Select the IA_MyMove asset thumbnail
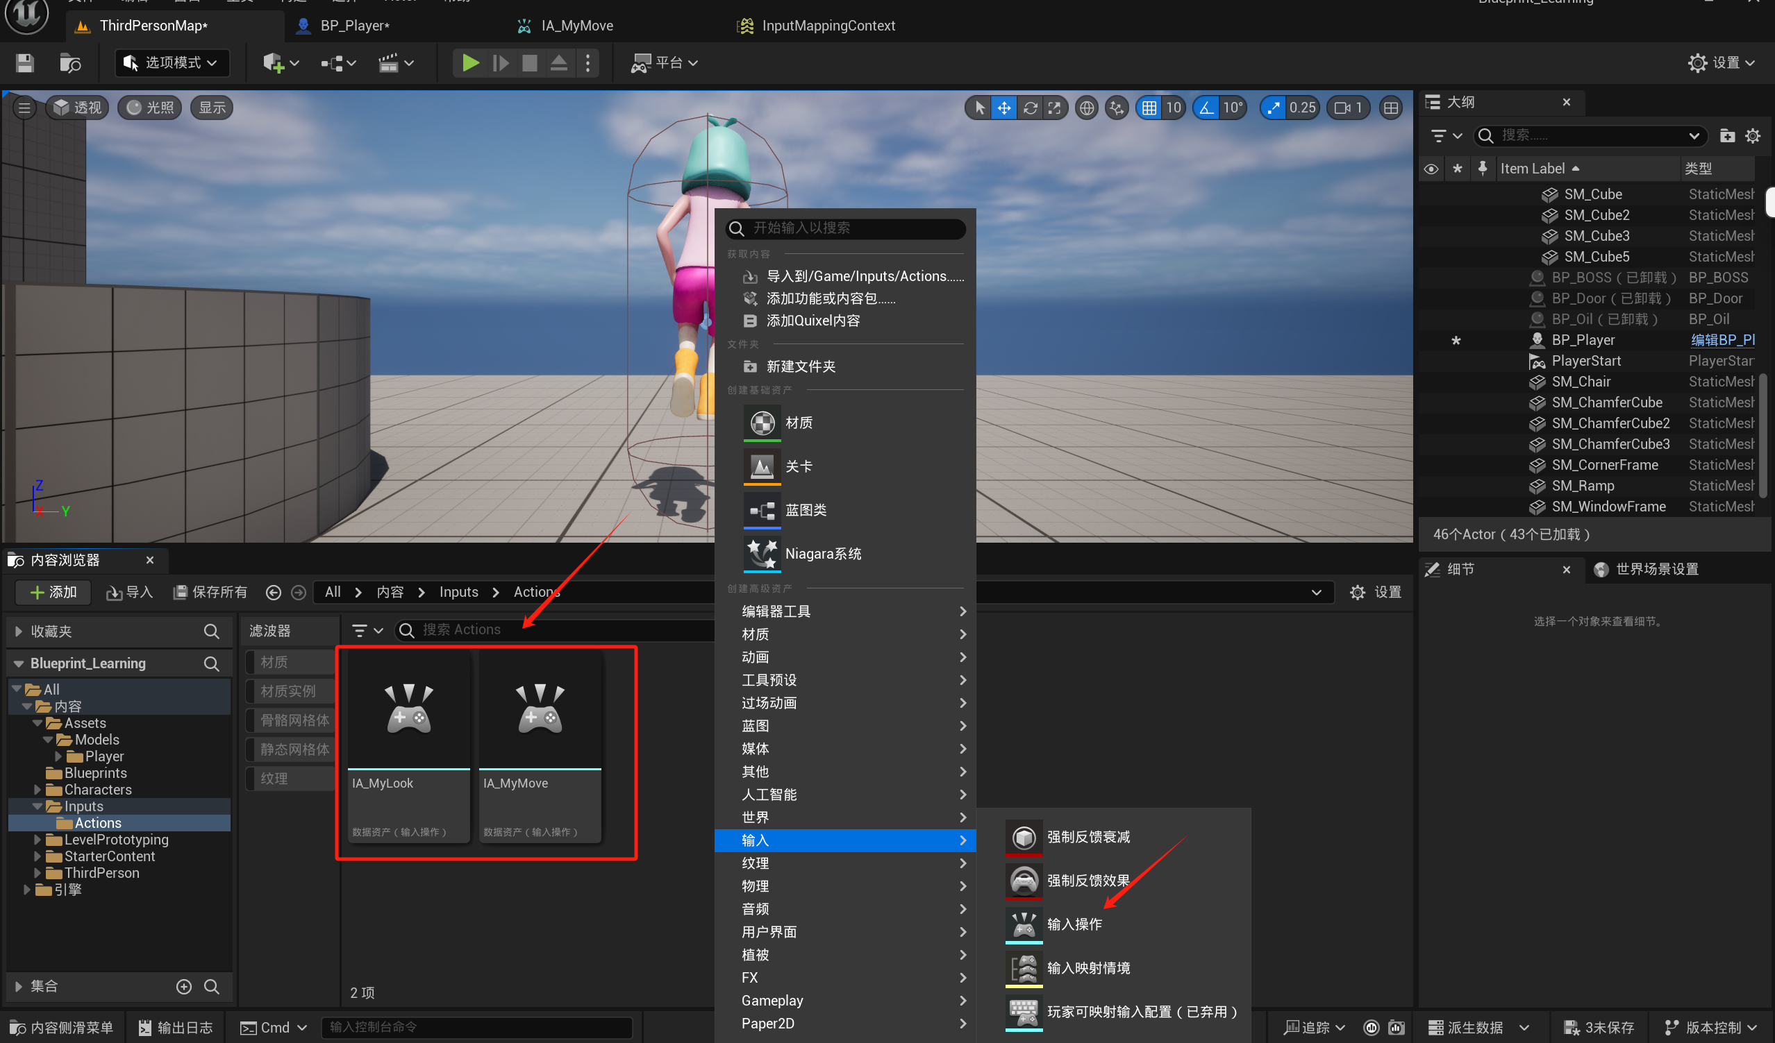This screenshot has height=1043, width=1775. click(540, 711)
